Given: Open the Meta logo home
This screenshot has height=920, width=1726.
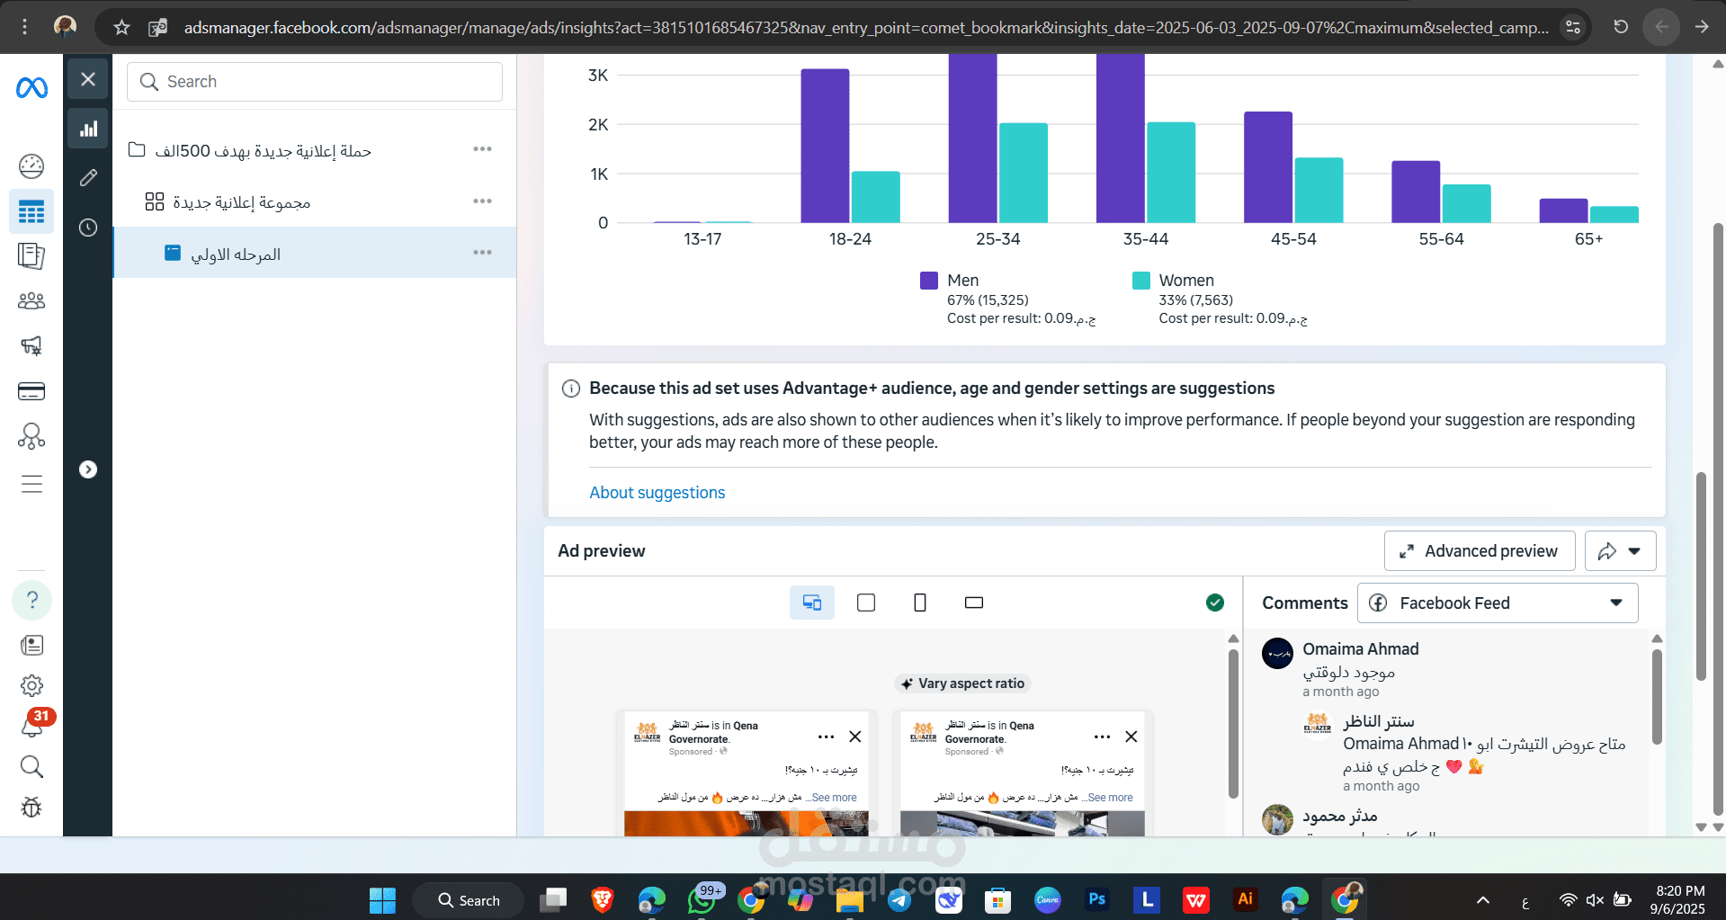Looking at the screenshot, I should coord(31,87).
